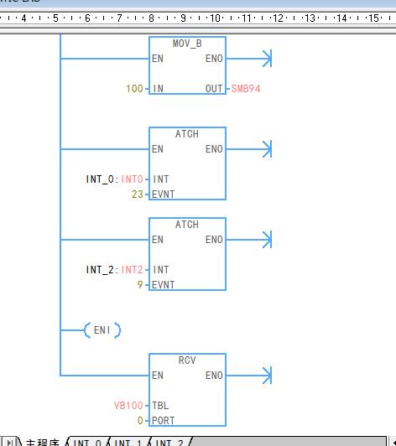Image resolution: width=396 pixels, height=446 pixels.
Task: Select the EVNT value 23
Action: tap(138, 194)
